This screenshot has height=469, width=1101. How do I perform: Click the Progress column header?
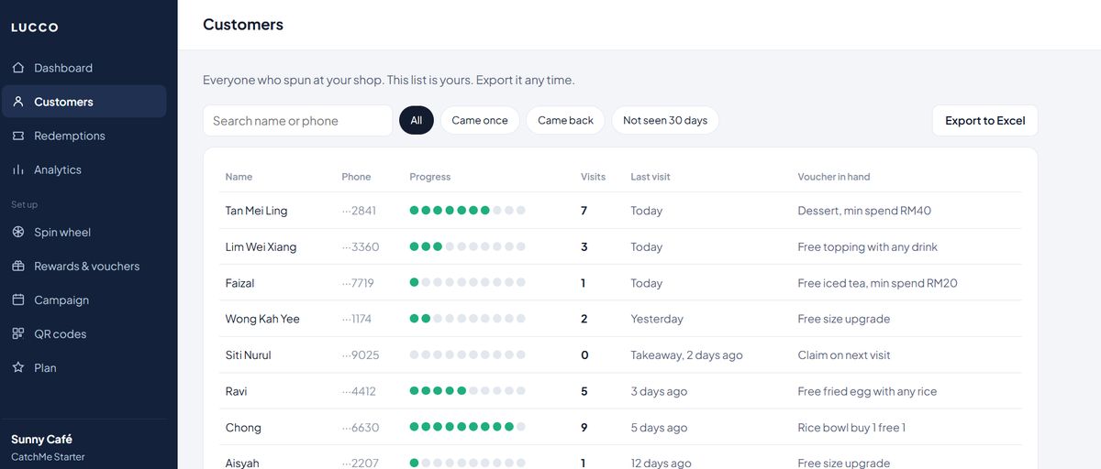(430, 177)
